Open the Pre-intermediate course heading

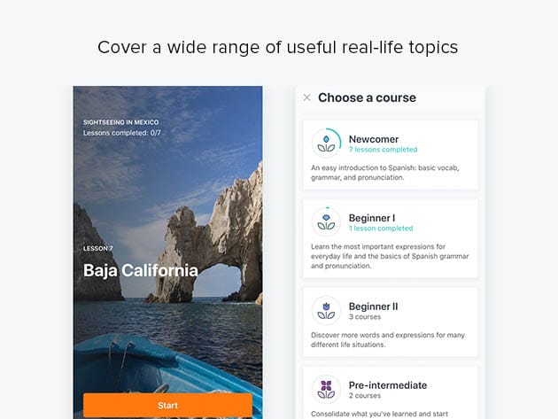pos(388,385)
